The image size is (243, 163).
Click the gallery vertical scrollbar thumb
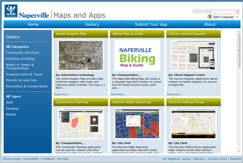(239, 51)
